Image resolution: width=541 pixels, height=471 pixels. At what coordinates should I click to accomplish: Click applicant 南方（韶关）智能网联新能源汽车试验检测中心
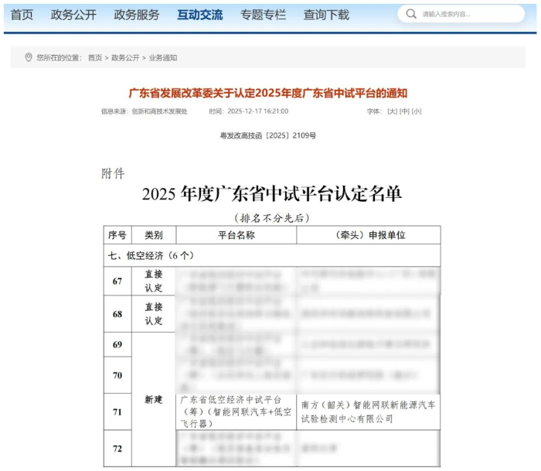click(369, 411)
